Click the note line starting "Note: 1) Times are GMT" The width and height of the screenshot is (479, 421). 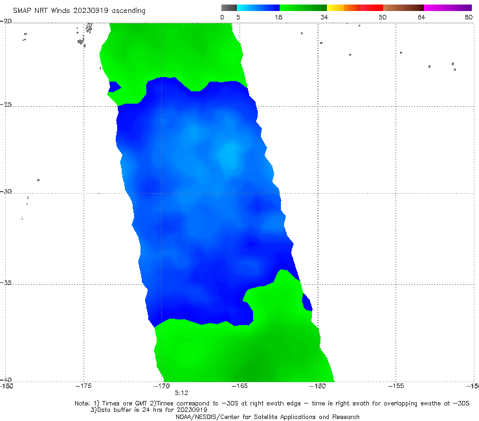(272, 404)
